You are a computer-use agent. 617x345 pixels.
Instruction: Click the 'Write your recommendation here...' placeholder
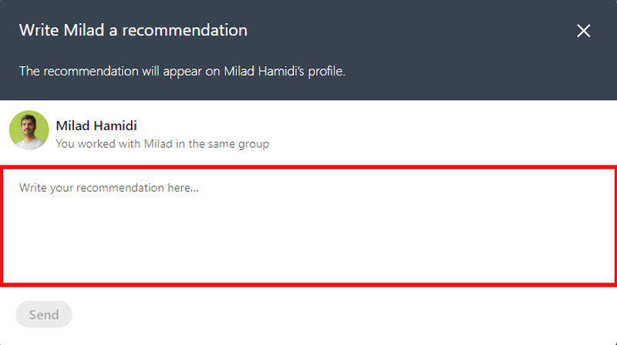pos(109,188)
